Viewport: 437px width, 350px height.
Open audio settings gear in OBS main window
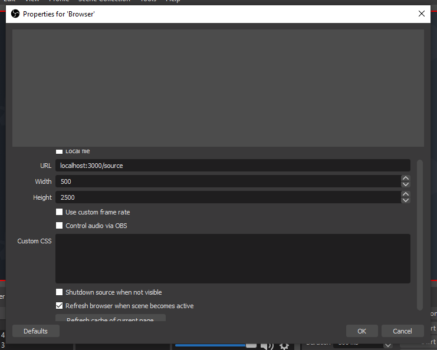click(284, 346)
